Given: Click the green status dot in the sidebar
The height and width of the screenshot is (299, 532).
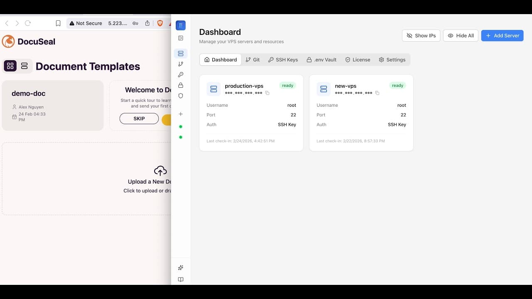Looking at the screenshot, I should [x=180, y=126].
